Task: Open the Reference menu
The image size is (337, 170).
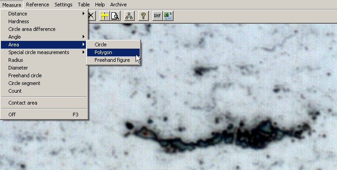Action: pyautogui.click(x=37, y=5)
